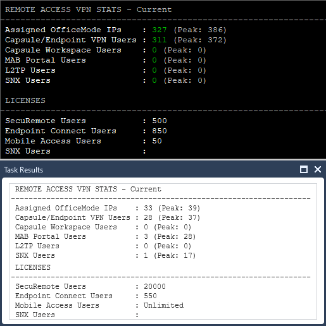The image size is (326, 326).
Task: Select the green 311 VPN users value
Action: 160,40
